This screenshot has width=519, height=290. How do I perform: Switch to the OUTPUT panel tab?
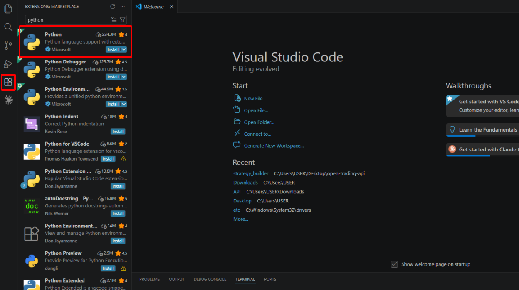click(x=177, y=279)
